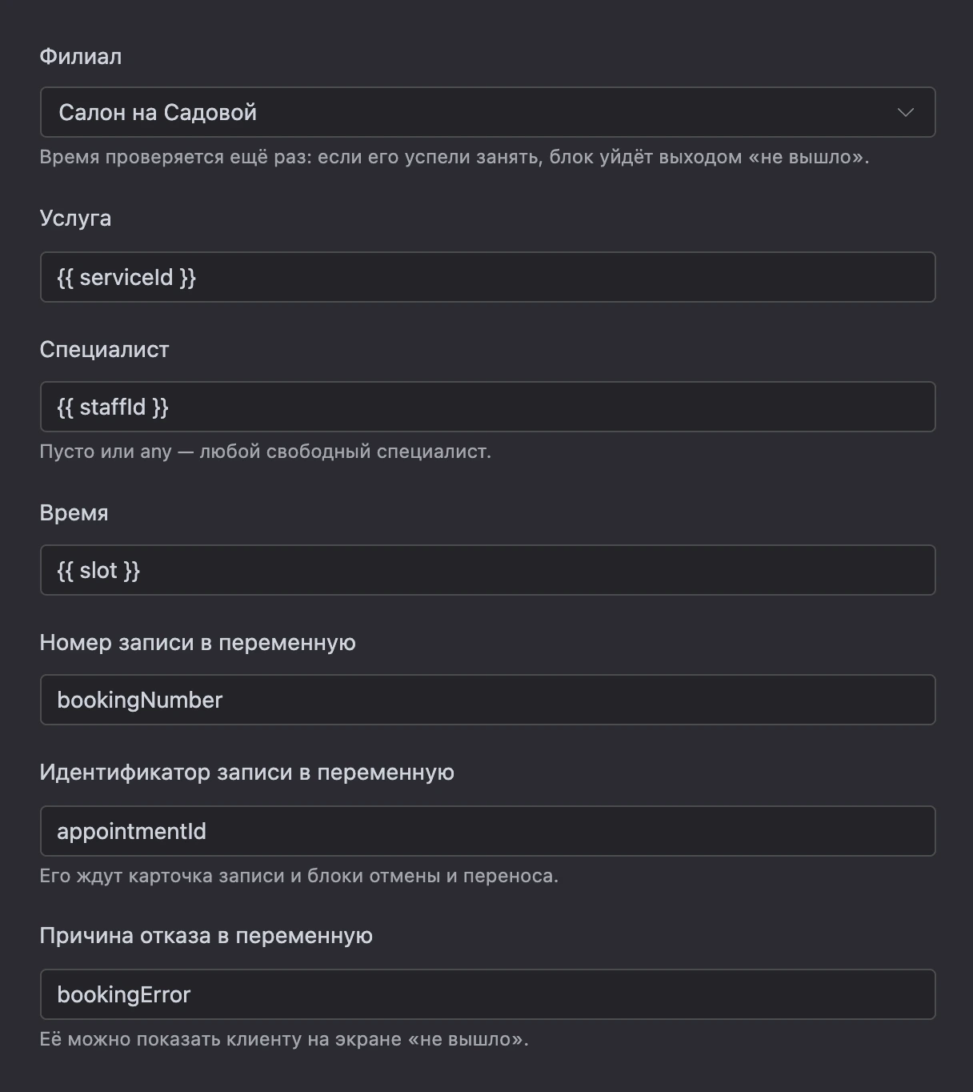Click into the bookingNumber variable field
This screenshot has height=1092, width=973.
point(487,700)
